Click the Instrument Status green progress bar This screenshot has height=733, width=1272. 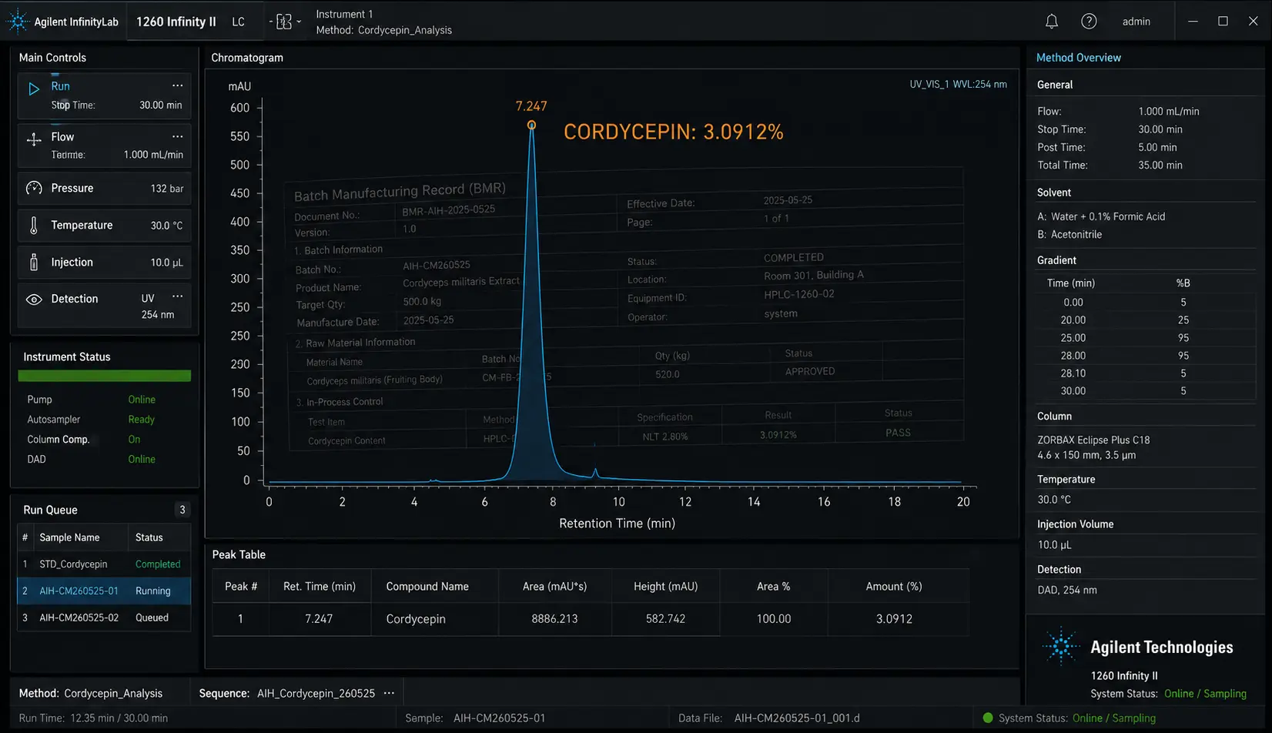click(x=105, y=376)
